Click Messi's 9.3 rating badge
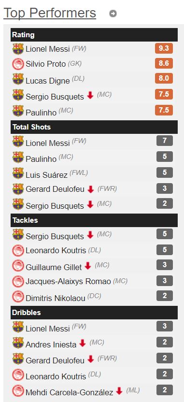The height and width of the screenshot is (402, 184). pyautogui.click(x=164, y=48)
